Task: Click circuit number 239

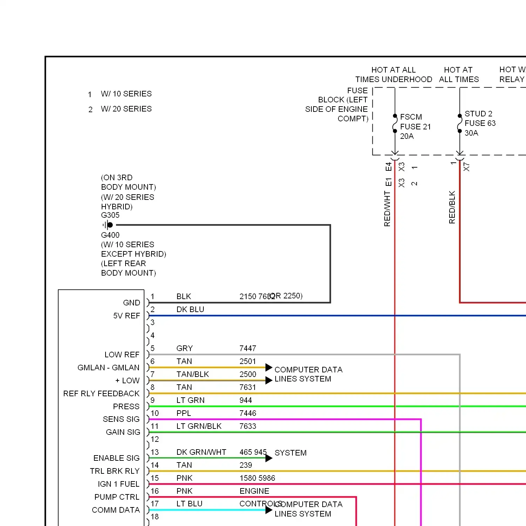Action: pos(246,465)
